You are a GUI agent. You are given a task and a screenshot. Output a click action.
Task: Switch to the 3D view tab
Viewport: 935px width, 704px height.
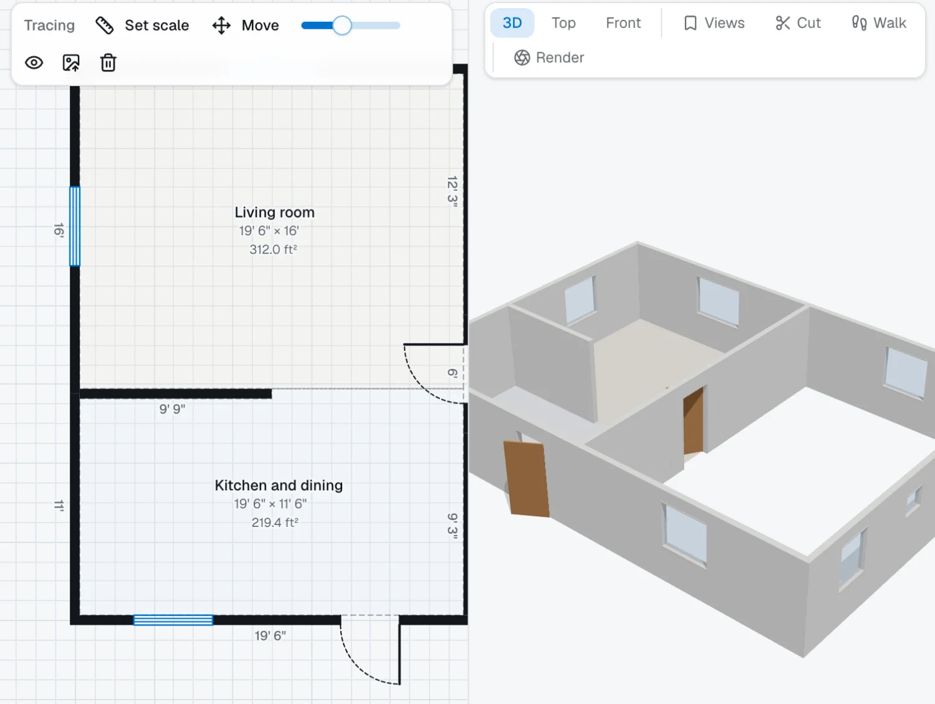pos(512,23)
